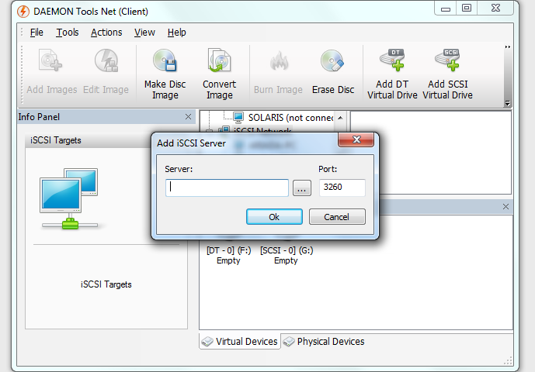Switch to the Virtual Devices tab
Viewport: 535px width, 372px height.
[x=240, y=341]
